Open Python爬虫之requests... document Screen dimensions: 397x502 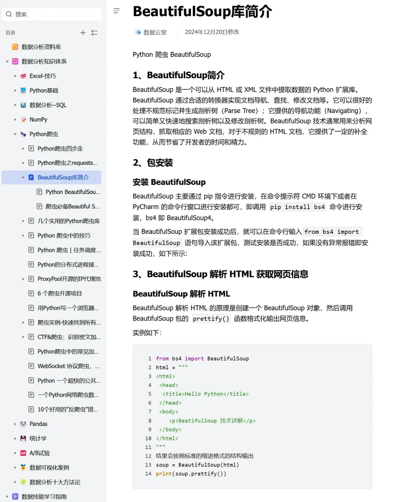click(68, 163)
